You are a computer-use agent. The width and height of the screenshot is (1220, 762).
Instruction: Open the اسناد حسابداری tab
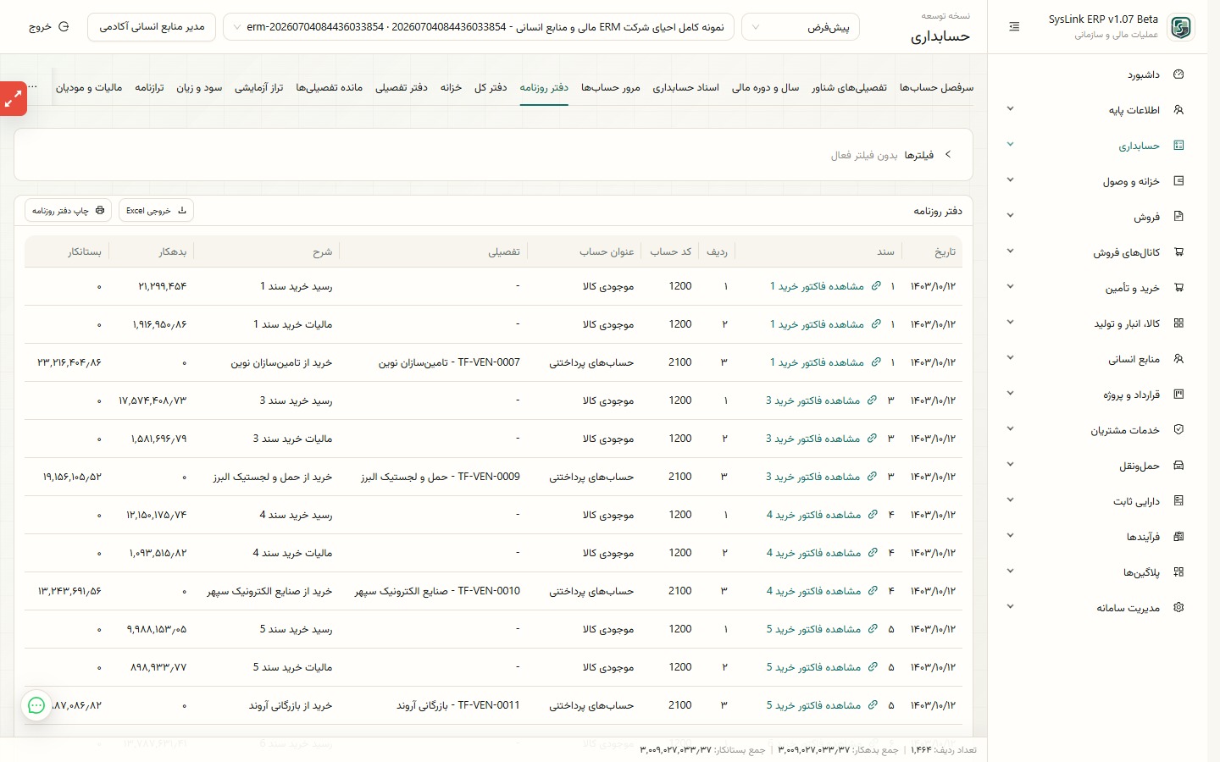685,87
